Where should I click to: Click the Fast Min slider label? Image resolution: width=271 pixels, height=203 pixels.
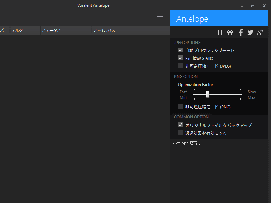pyautogui.click(x=183, y=95)
